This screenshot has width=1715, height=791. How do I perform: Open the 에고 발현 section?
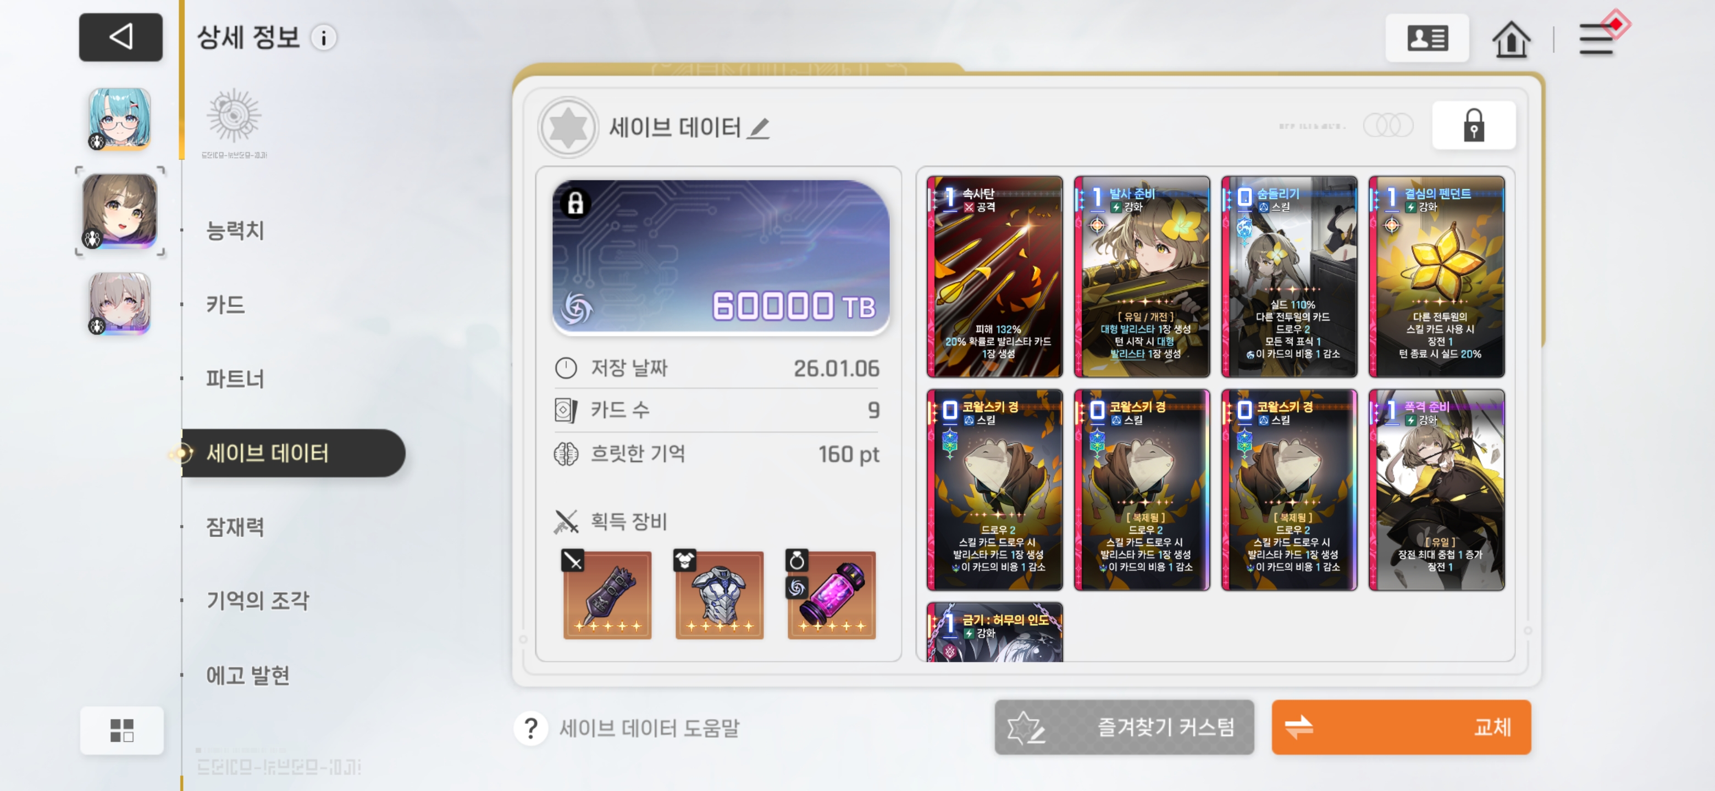pyautogui.click(x=248, y=675)
